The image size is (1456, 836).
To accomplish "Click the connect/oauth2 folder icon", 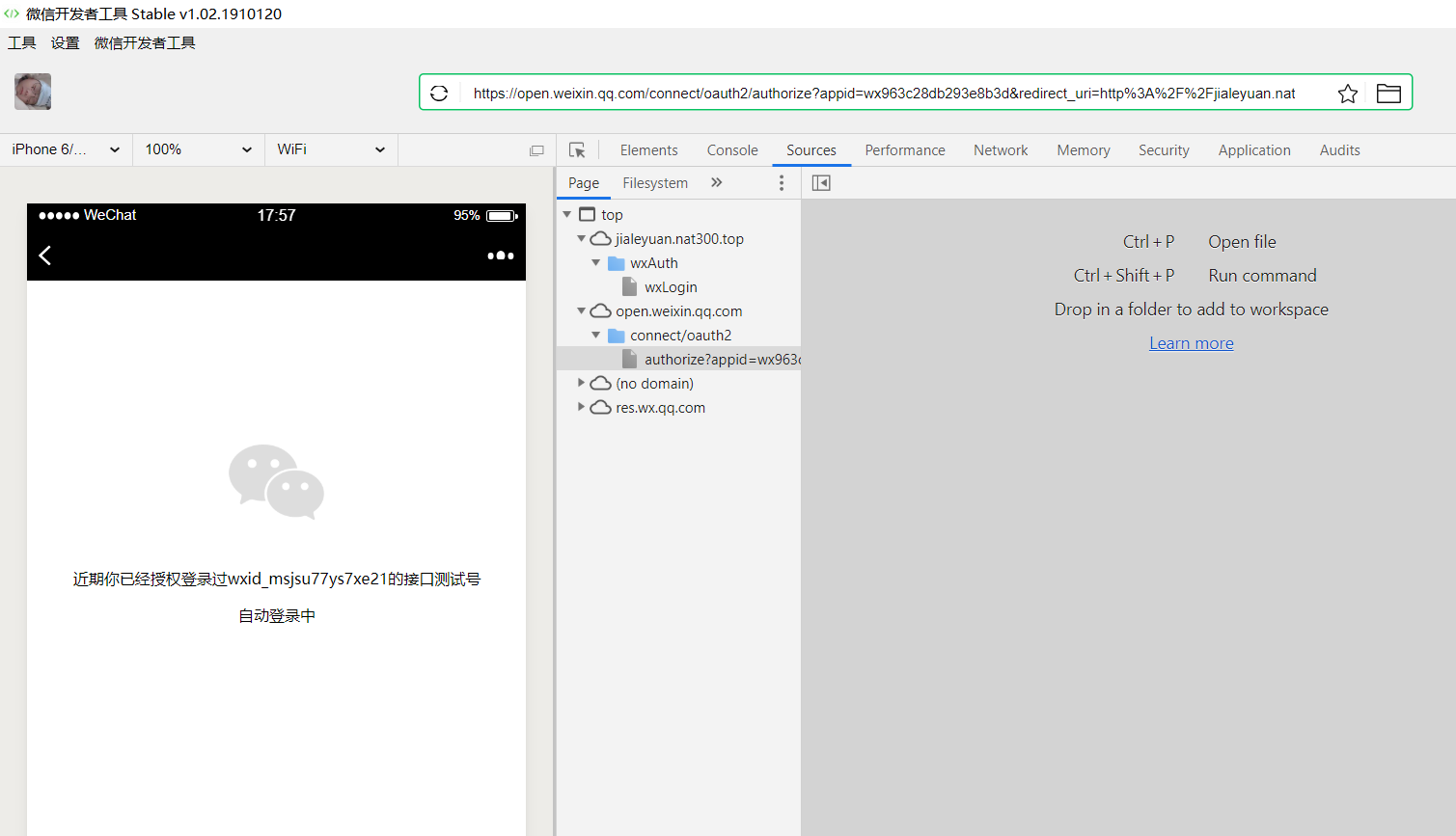I will tap(617, 336).
